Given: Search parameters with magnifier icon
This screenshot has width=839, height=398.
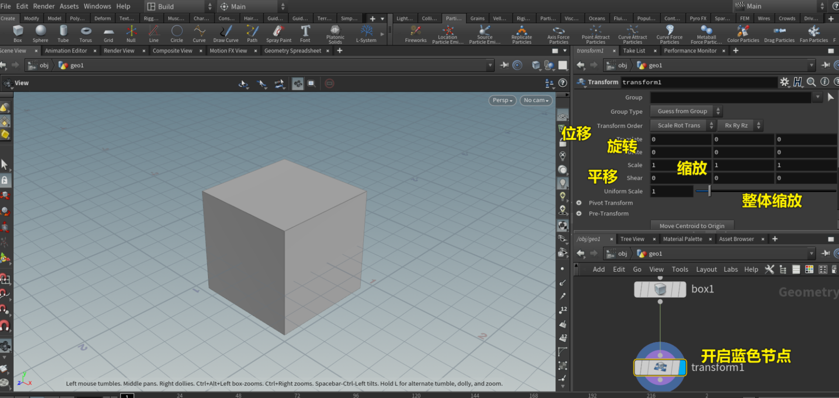Looking at the screenshot, I should 811,82.
